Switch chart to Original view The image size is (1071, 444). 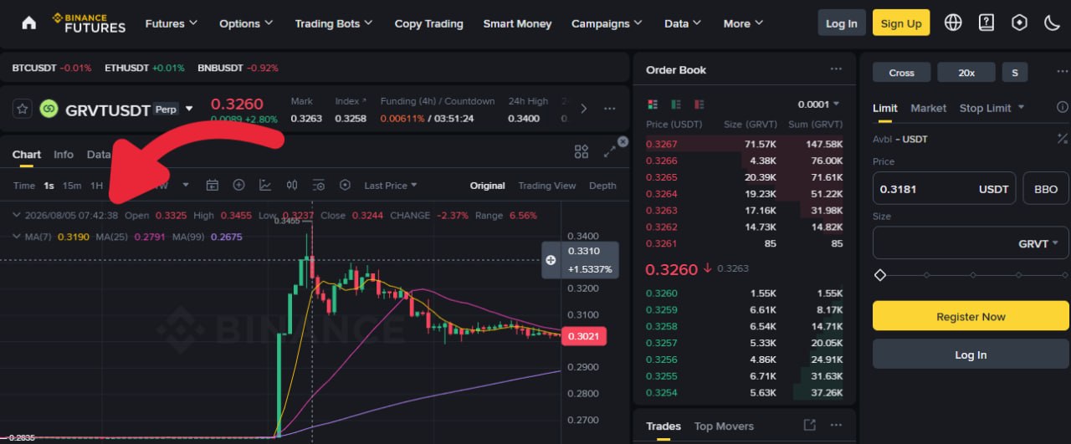(x=487, y=186)
